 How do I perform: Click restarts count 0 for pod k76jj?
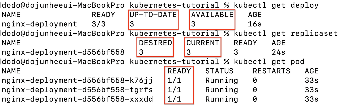coord(255,80)
